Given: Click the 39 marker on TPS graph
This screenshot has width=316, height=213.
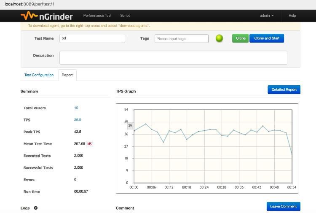Looking at the screenshot, I should [x=130, y=126].
